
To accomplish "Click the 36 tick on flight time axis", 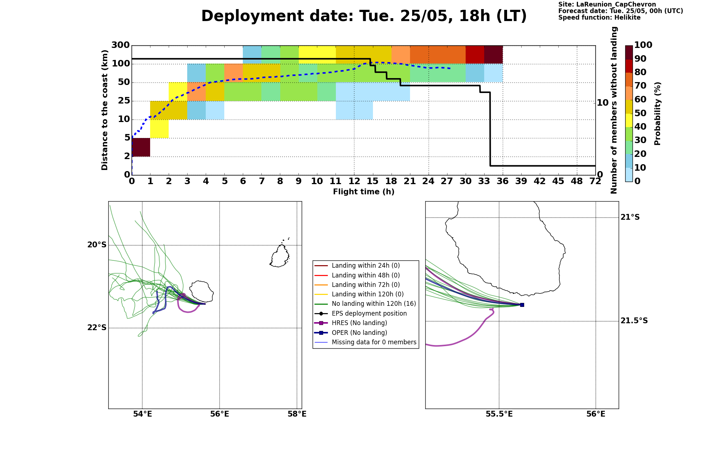I will pyautogui.click(x=503, y=181).
